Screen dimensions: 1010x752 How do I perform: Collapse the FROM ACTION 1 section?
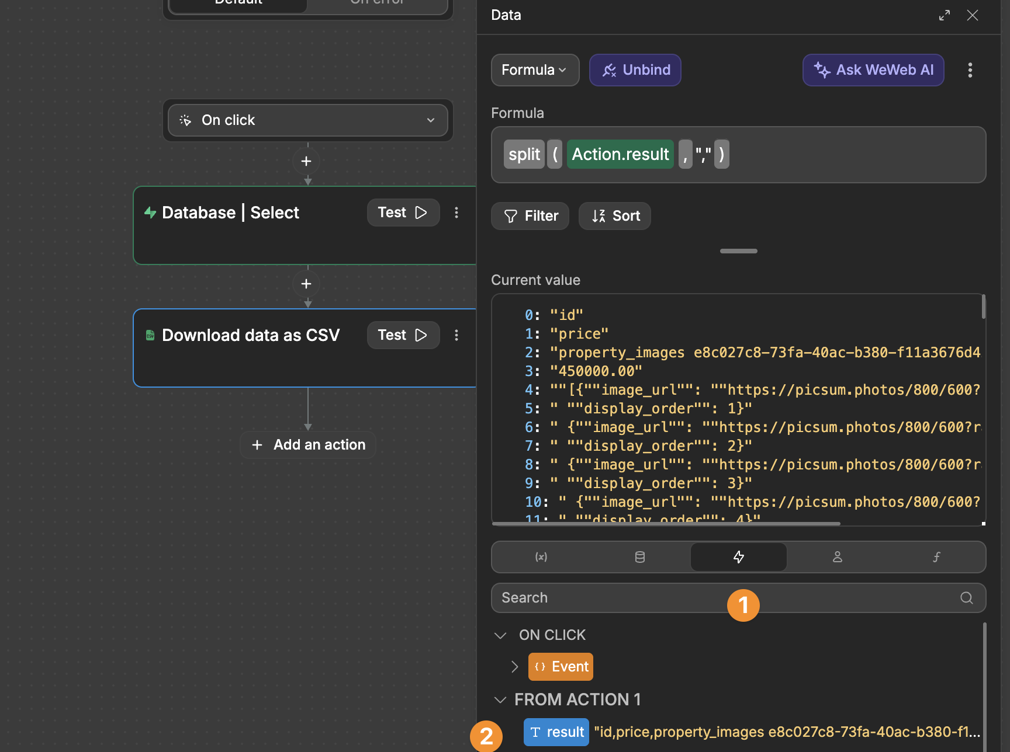coord(500,699)
